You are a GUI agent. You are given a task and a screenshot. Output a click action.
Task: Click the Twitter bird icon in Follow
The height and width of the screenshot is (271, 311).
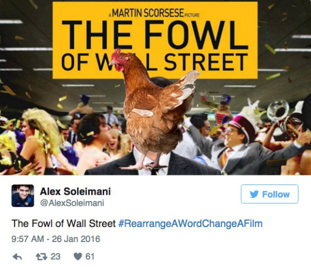point(254,194)
